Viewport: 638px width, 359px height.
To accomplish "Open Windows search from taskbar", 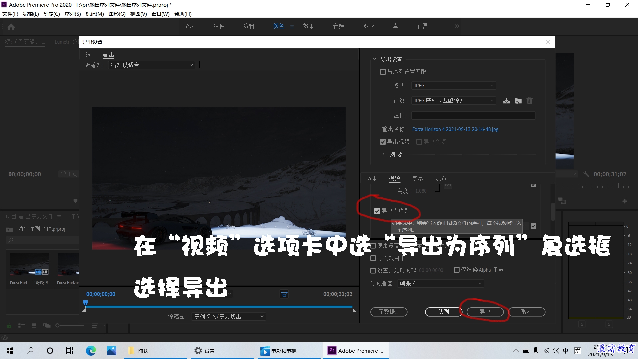I will point(30,351).
